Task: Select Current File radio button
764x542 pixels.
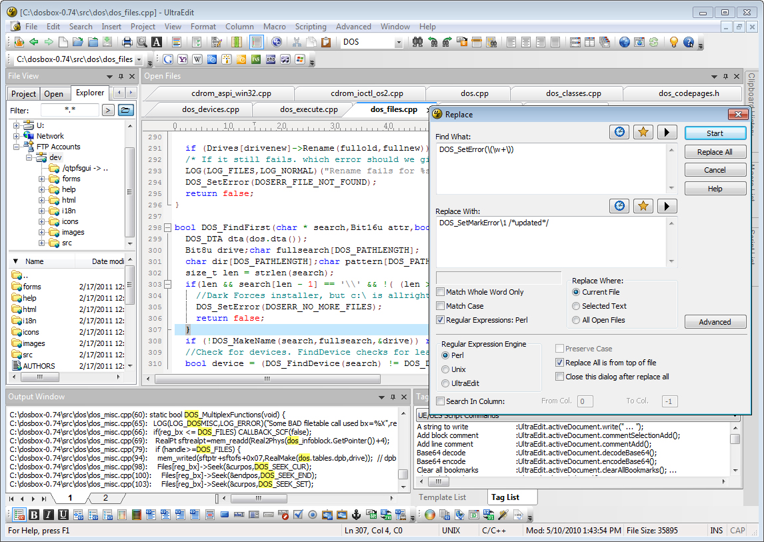Action: click(576, 292)
